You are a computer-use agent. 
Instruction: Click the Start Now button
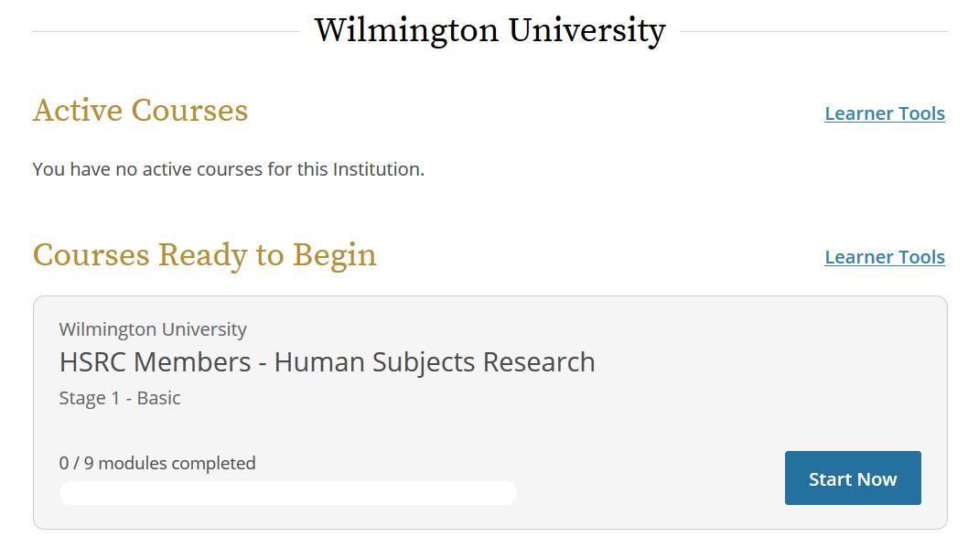(852, 478)
